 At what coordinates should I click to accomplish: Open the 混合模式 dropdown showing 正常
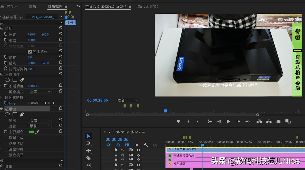pyautogui.click(x=39, y=91)
